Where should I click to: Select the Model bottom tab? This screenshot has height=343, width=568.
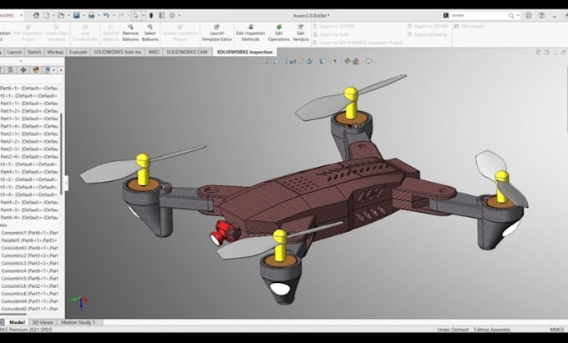click(17, 322)
